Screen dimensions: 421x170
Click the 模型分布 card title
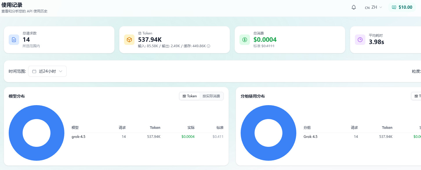[x=17, y=96]
